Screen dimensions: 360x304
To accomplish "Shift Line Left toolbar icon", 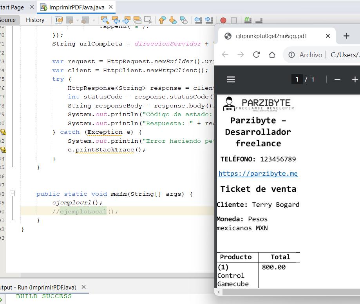I will pos(198,20).
